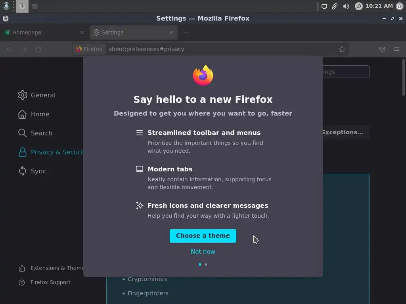
Task: Click the Modern tabs heading text
Action: [170, 169]
